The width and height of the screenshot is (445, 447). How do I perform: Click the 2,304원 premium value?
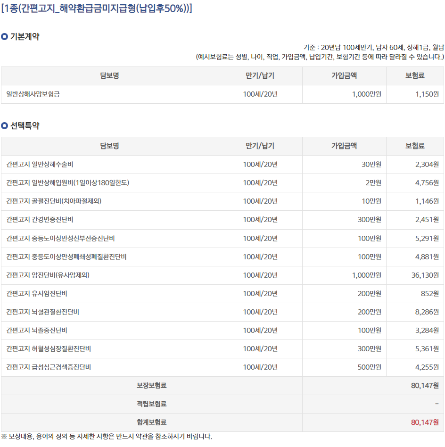[x=427, y=165]
